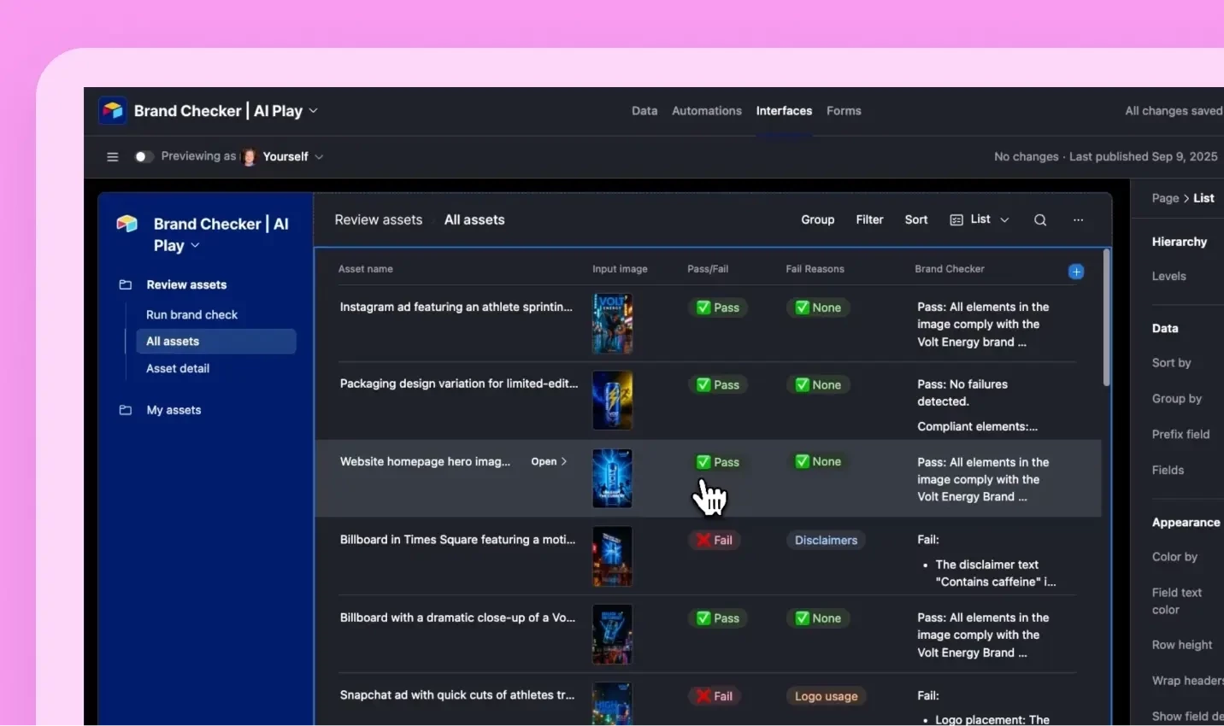Screen dimensions: 1224x726
Task: Switch to the Forms tab
Action: (x=844, y=111)
